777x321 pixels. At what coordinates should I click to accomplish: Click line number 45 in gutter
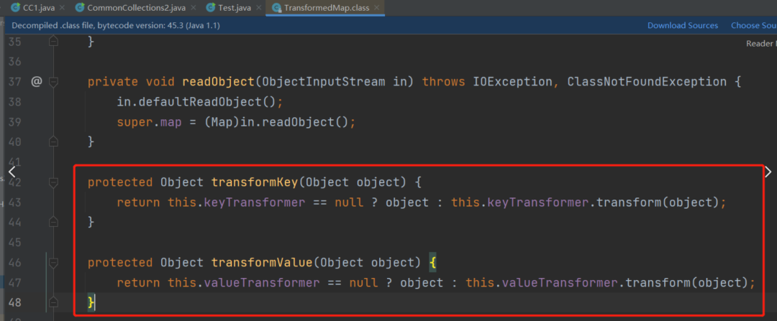pyautogui.click(x=15, y=242)
